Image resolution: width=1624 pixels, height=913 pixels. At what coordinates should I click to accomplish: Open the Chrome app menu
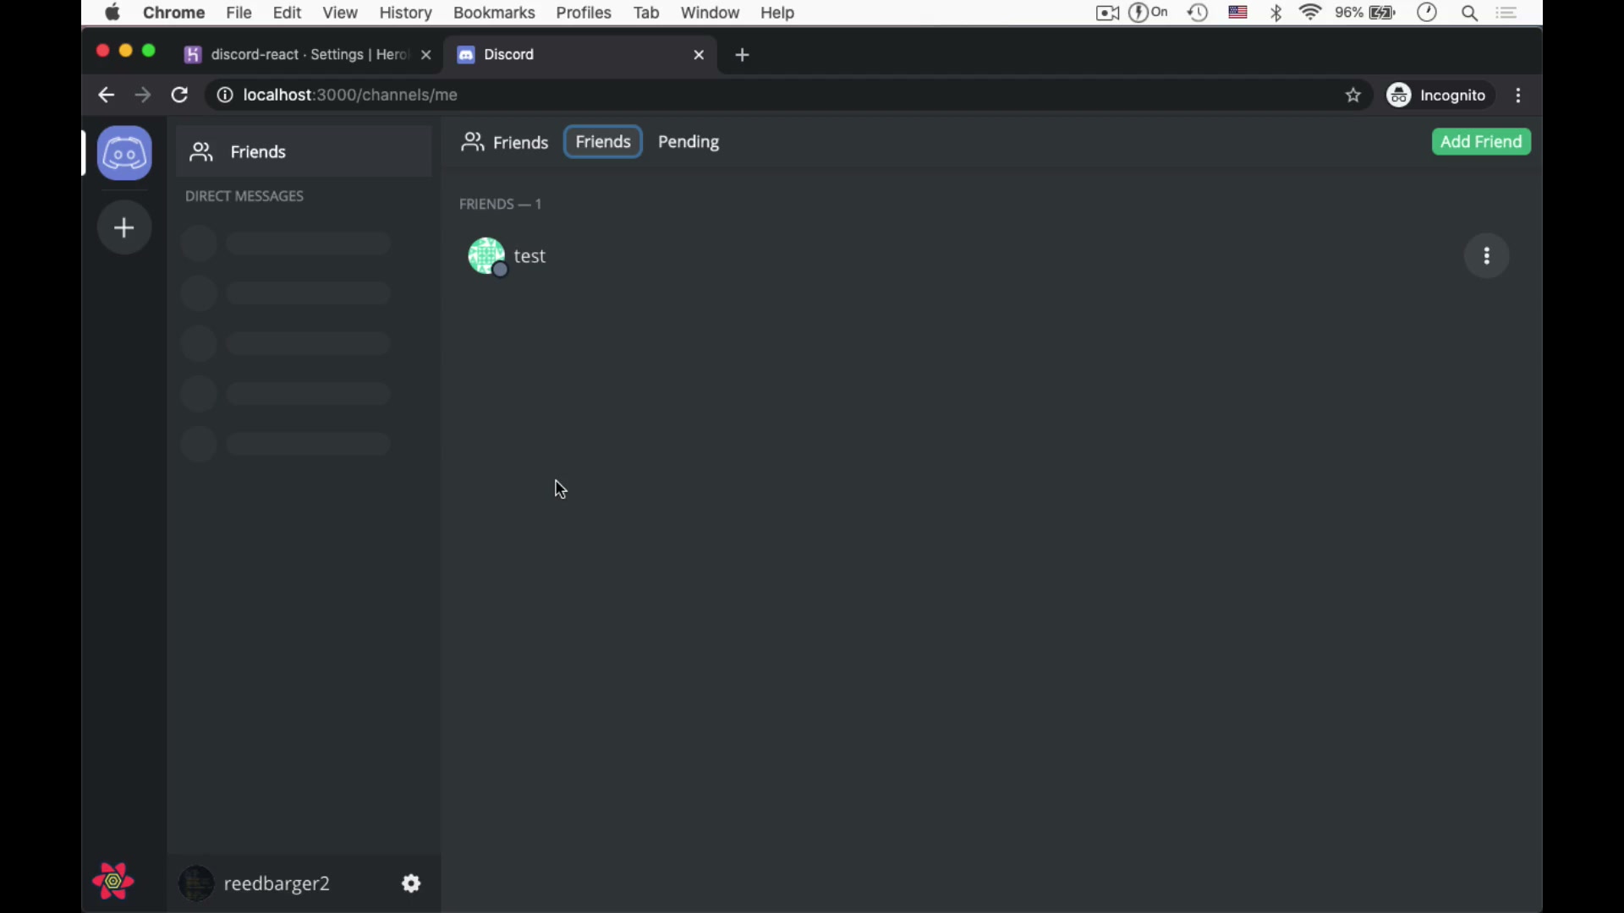[173, 13]
